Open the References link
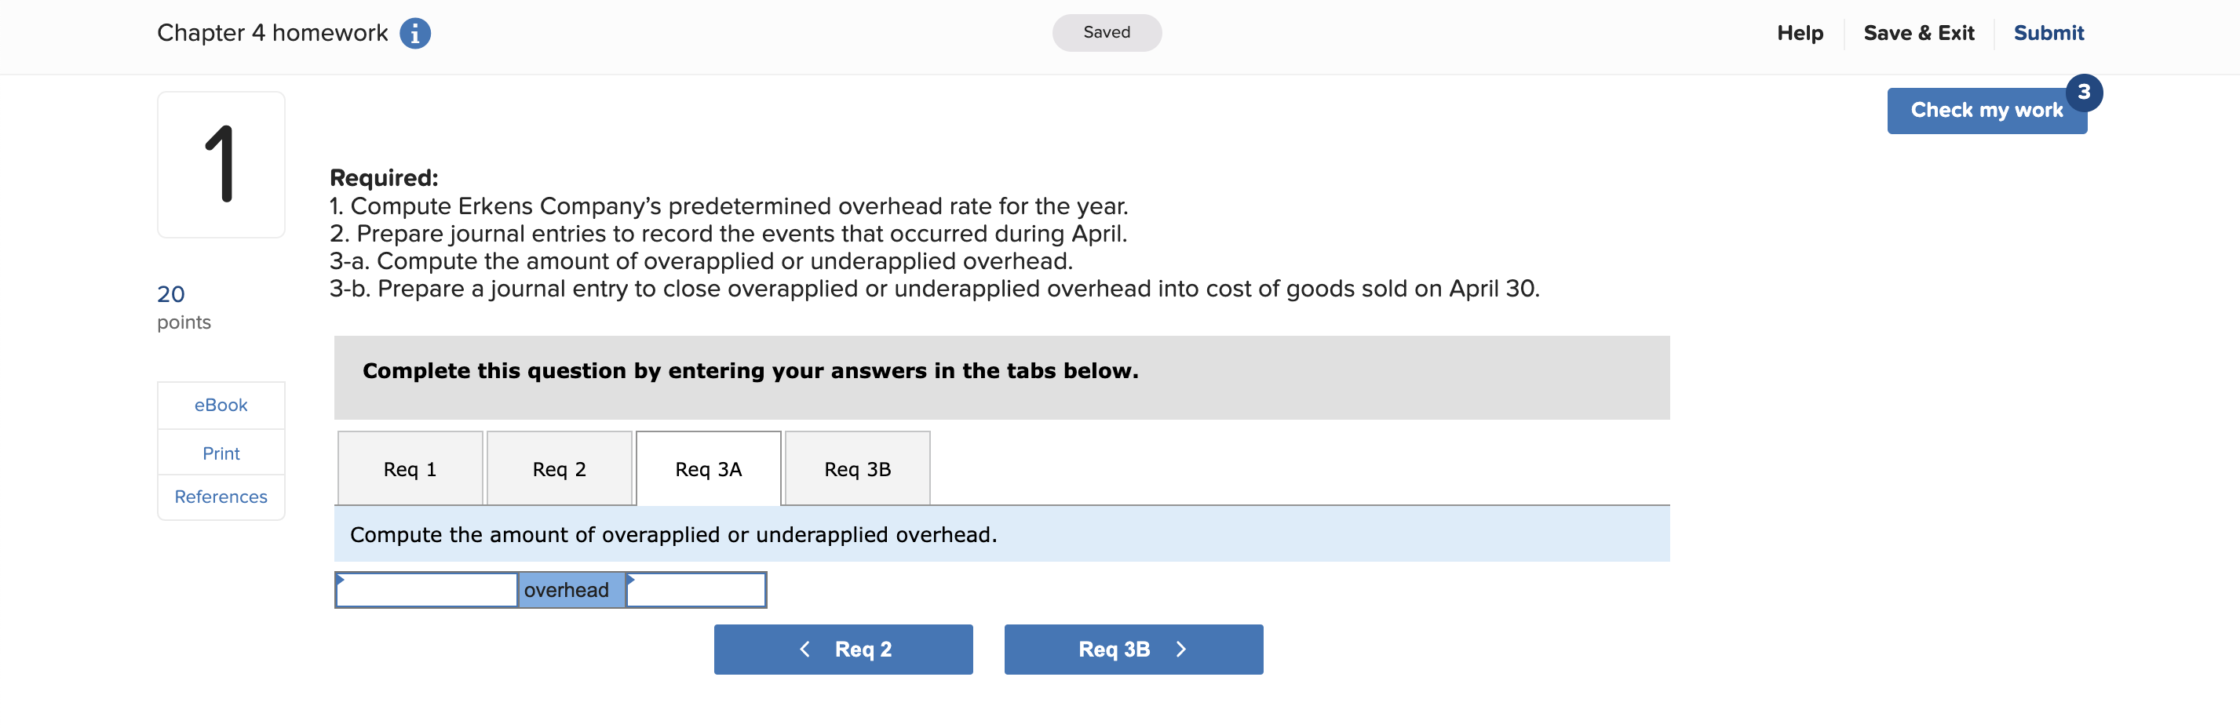Screen dimensions: 2240x728 221,497
